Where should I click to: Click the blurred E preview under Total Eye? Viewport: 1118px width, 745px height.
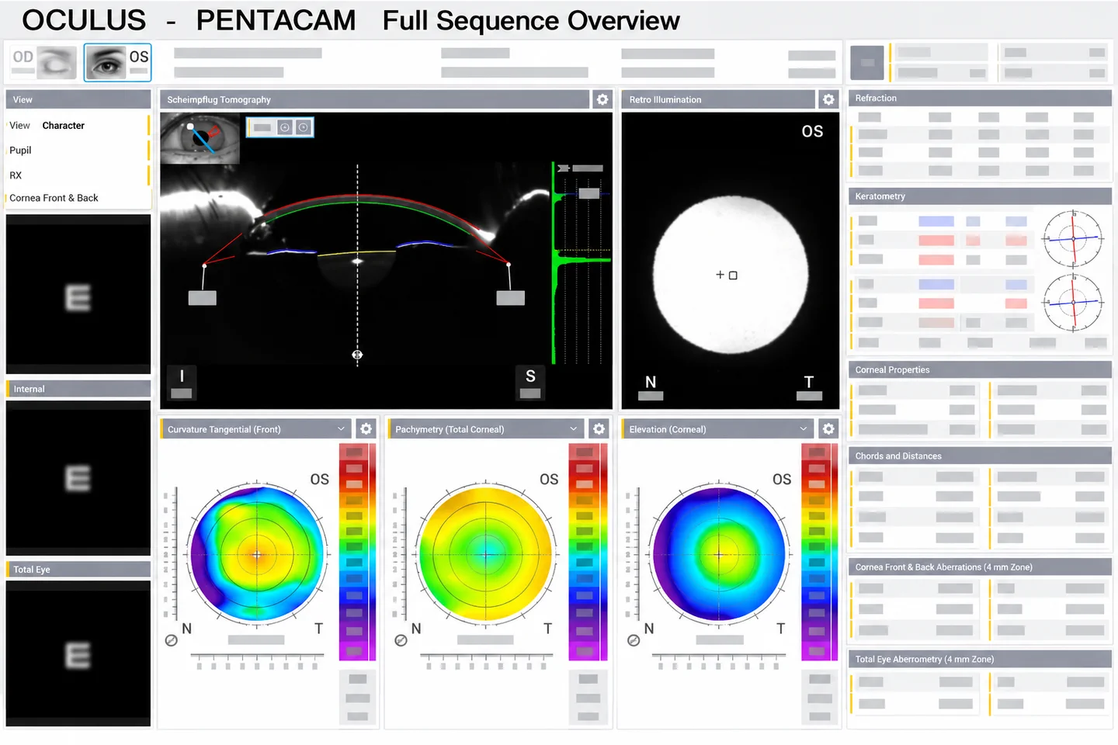[x=78, y=655]
